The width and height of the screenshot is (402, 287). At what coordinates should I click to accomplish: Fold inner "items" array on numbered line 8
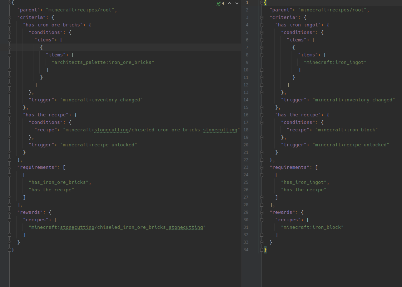pos(262,55)
